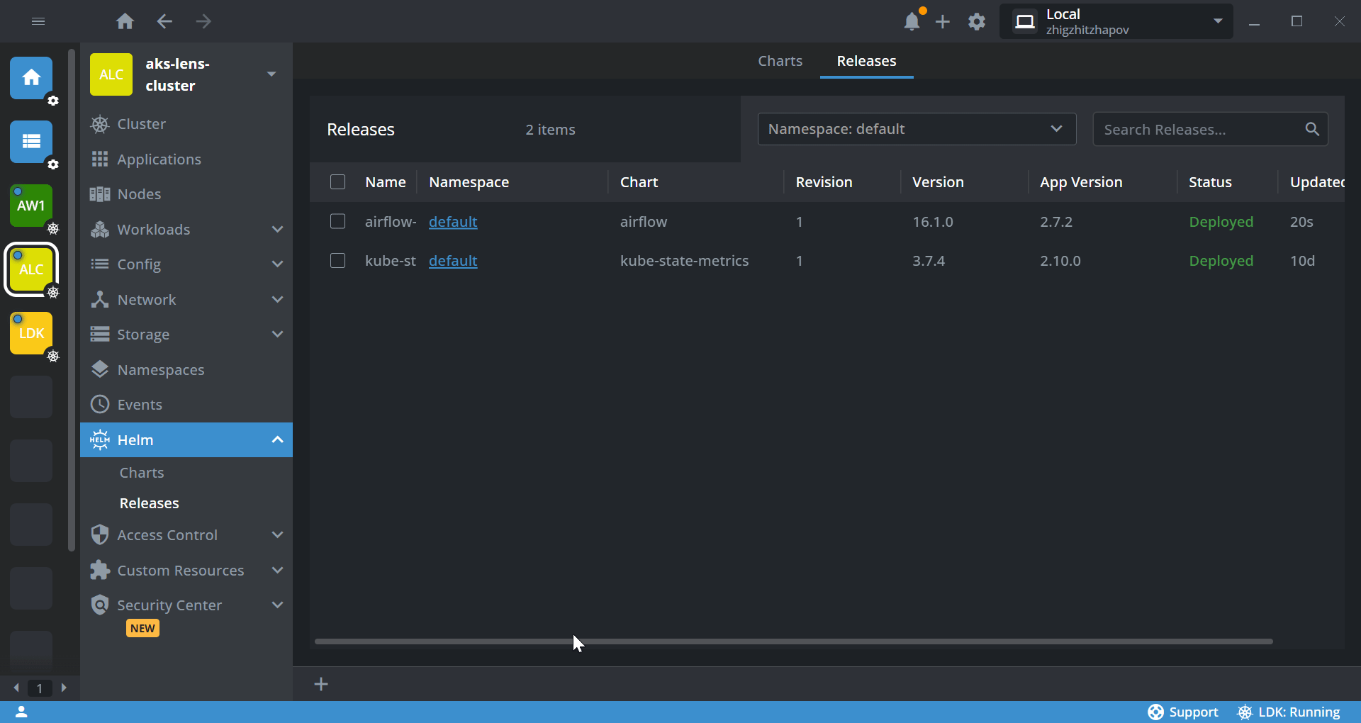Go back using the left arrow
1361x723 pixels.
164,22
